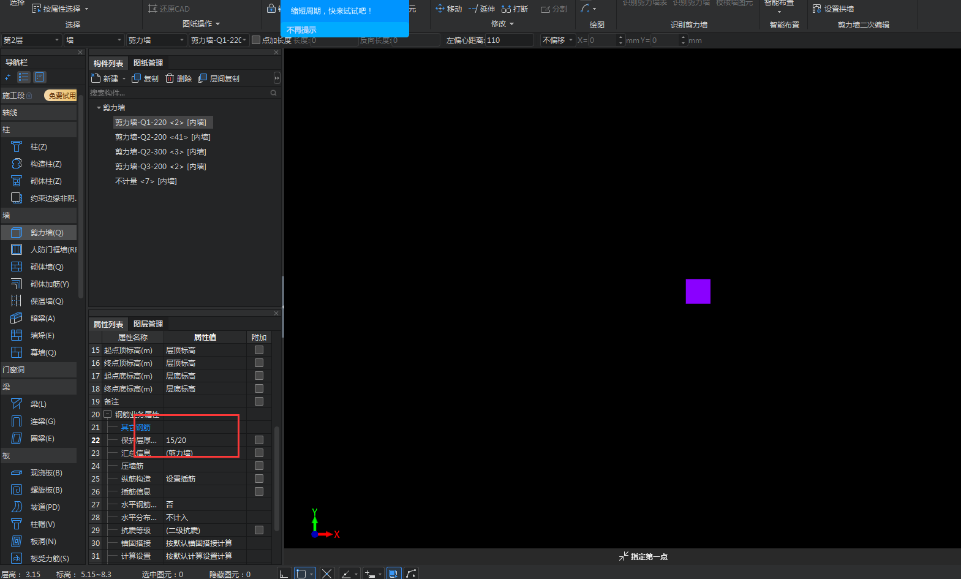Select the 板洞(N) slab opening icon
Image resolution: width=961 pixels, height=579 pixels.
pos(17,541)
